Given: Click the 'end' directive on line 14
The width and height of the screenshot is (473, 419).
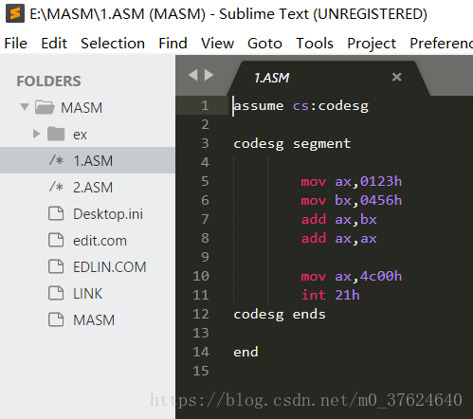Looking at the screenshot, I should (246, 352).
